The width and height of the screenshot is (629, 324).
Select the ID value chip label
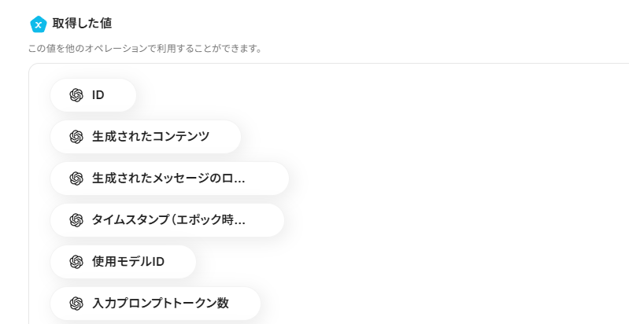coord(98,95)
